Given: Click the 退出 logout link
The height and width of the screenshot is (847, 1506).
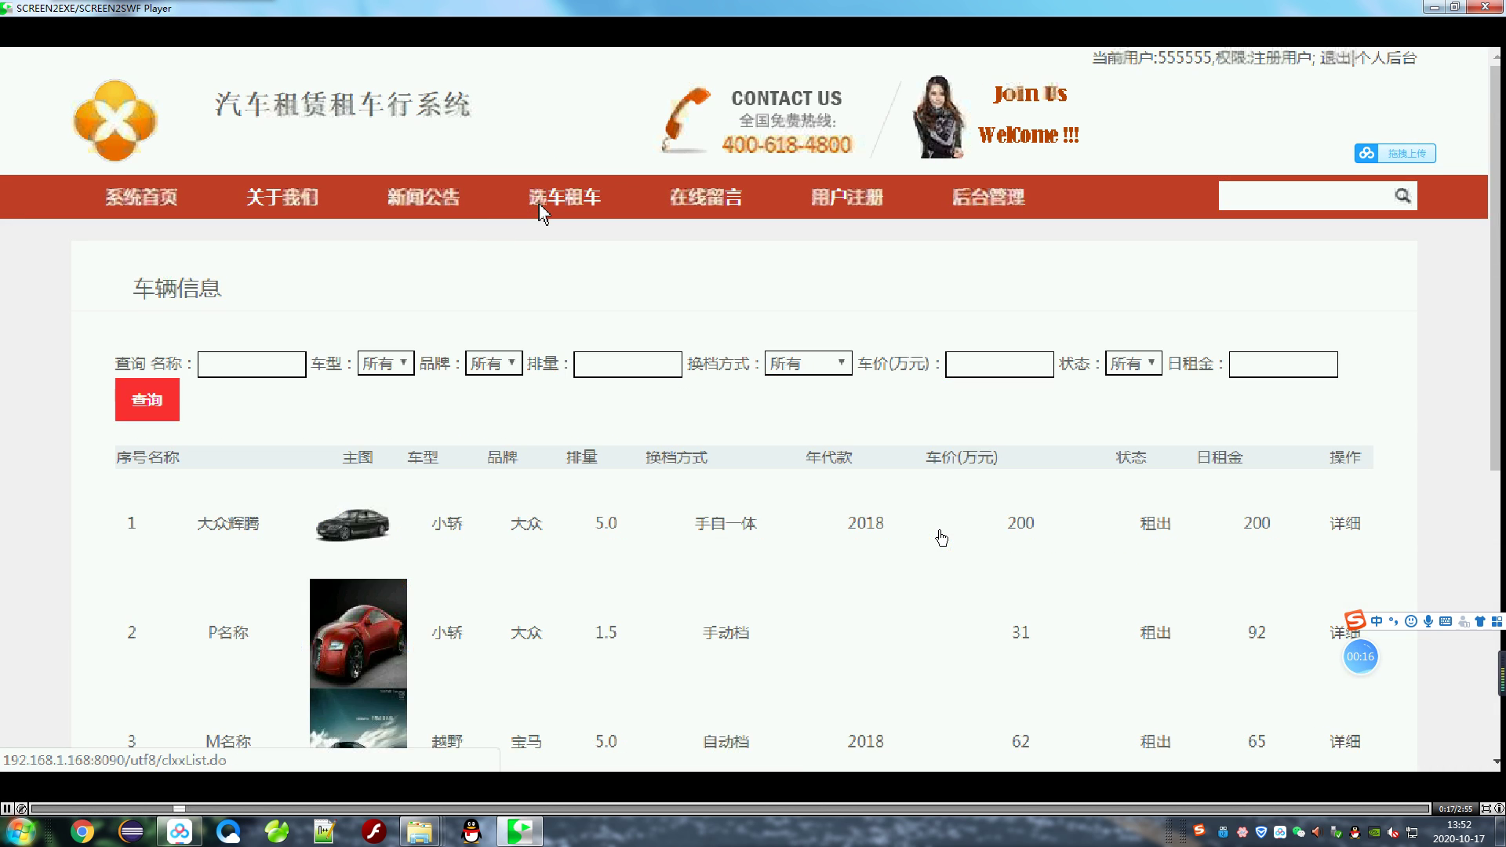Looking at the screenshot, I should coord(1335,58).
